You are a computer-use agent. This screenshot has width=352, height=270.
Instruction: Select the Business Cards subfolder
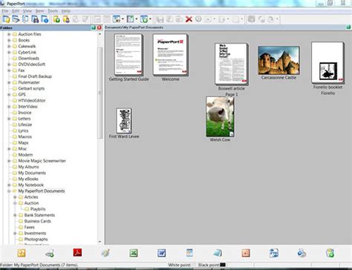pyautogui.click(x=38, y=221)
